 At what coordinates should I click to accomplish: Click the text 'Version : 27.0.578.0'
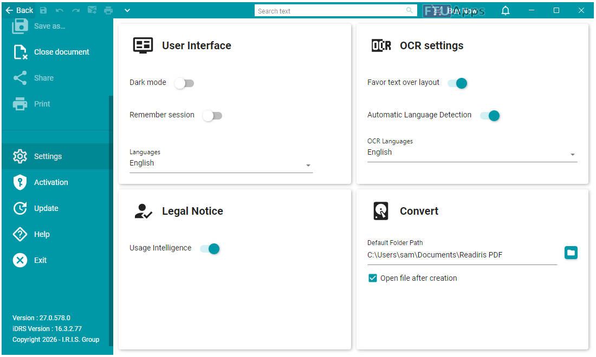click(41, 318)
